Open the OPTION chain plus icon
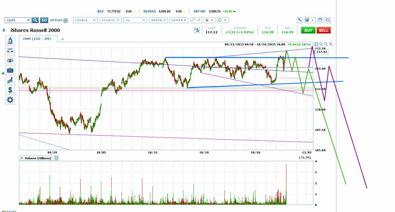Screen dimensions: 395x212 66,20
